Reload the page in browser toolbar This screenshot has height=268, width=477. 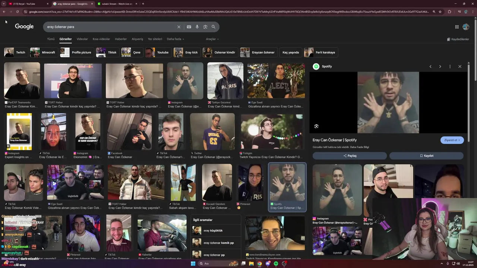(17, 12)
